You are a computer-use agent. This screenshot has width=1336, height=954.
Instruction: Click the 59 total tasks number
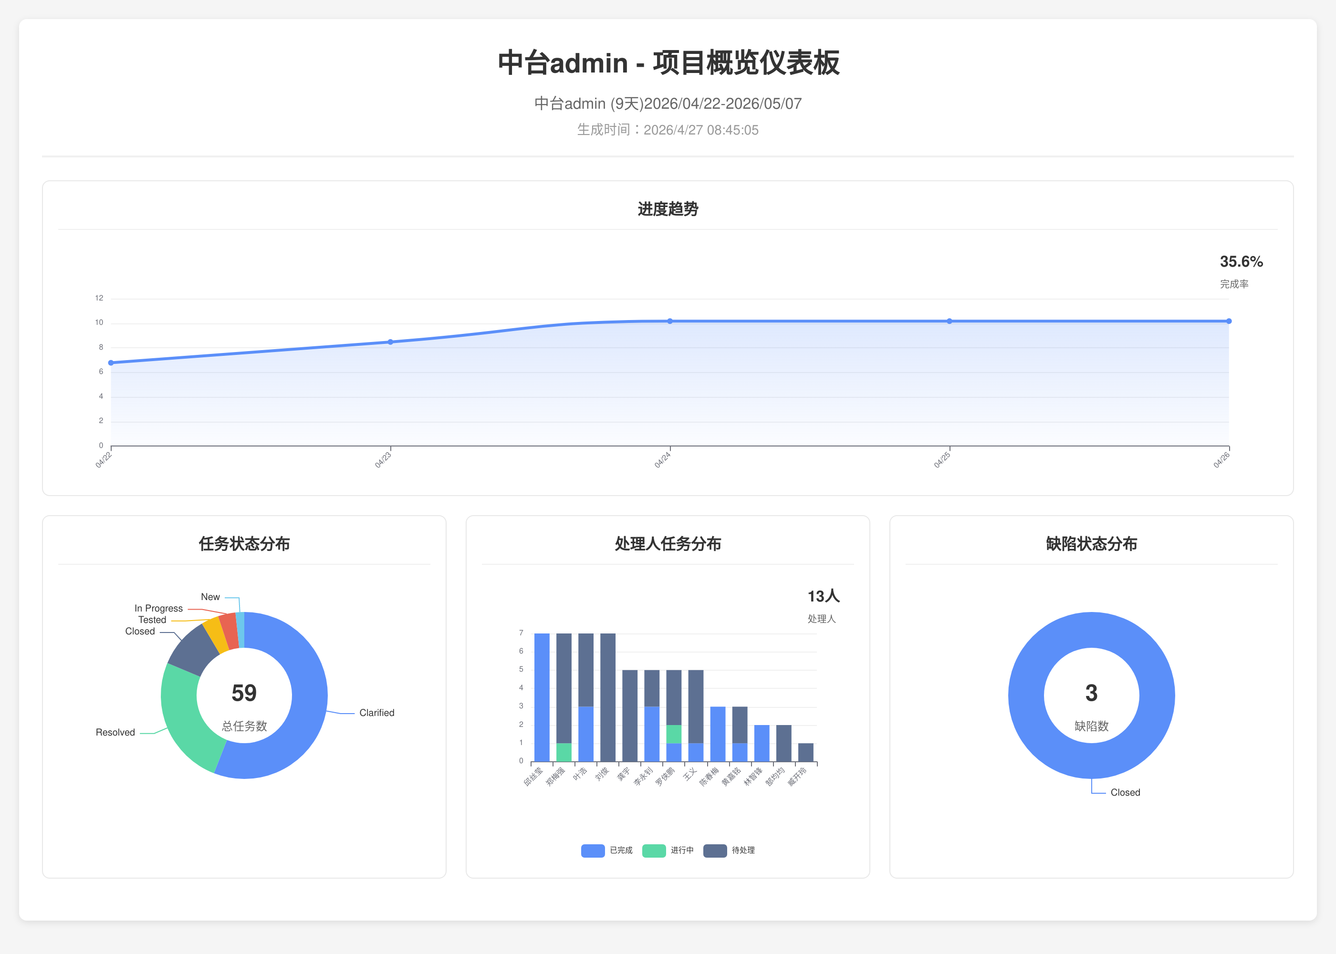(x=244, y=693)
